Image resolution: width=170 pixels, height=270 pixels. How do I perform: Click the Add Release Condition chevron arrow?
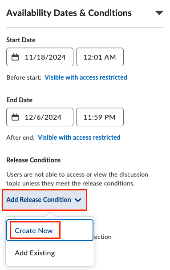78,200
